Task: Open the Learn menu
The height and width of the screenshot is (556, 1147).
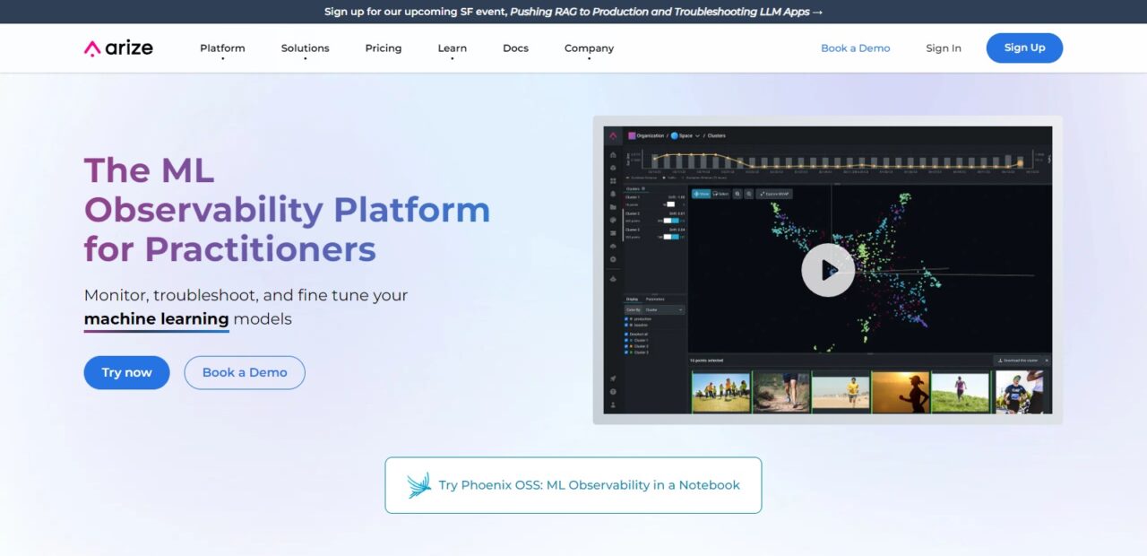Action: [452, 48]
